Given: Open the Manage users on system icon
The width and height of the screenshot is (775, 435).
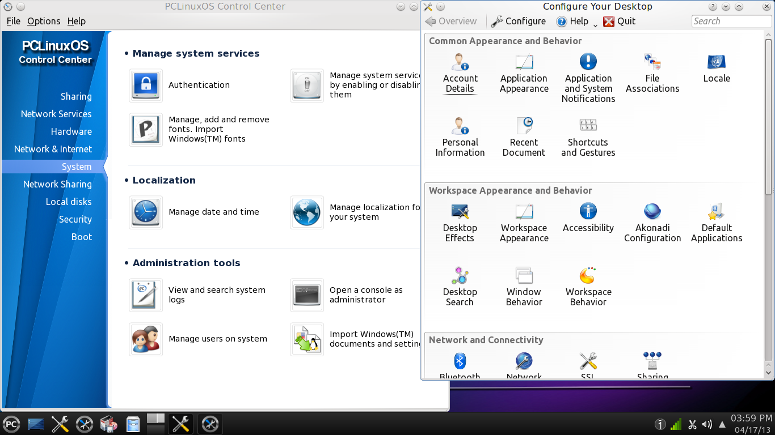Looking at the screenshot, I should point(146,339).
